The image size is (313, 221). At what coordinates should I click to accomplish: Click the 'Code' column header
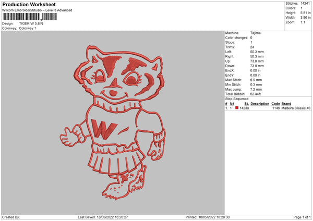275,104
